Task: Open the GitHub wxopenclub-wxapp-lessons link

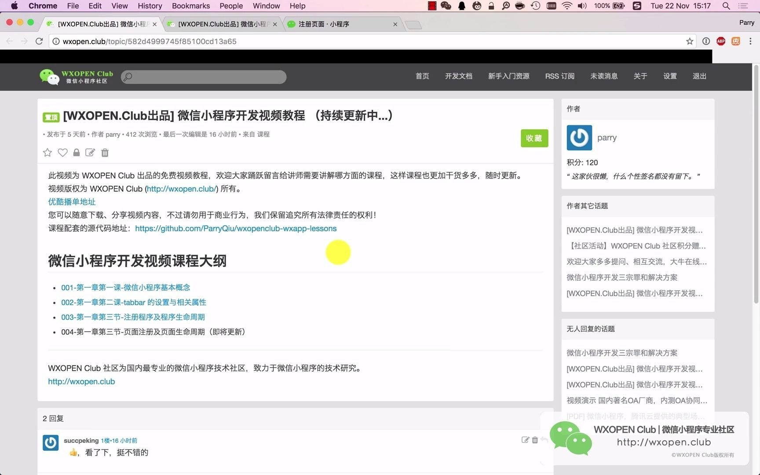Action: 236,228
